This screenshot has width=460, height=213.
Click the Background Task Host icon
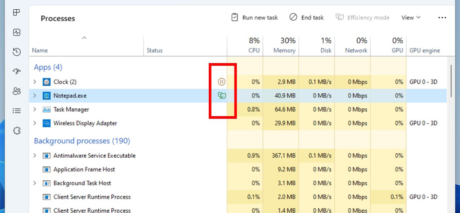click(47, 183)
